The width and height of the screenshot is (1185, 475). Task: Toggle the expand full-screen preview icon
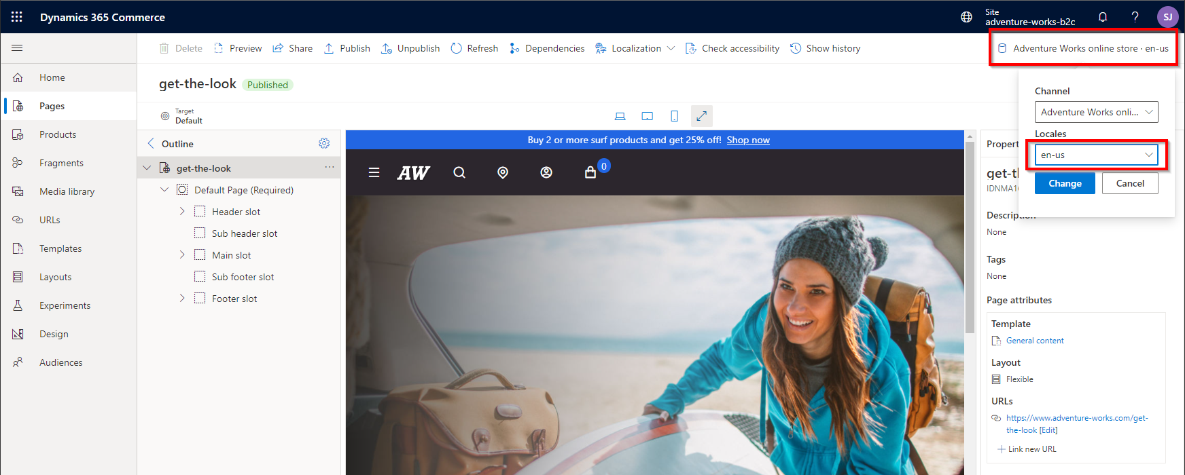702,116
